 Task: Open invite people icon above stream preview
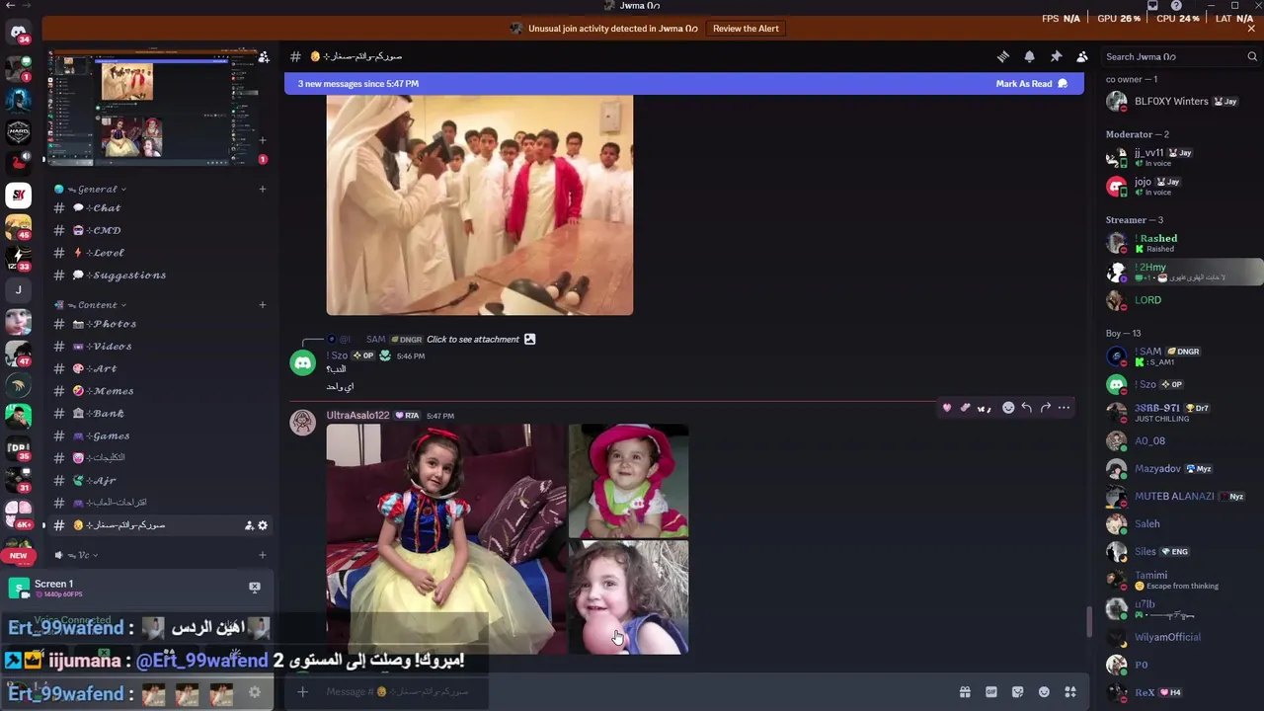click(264, 57)
